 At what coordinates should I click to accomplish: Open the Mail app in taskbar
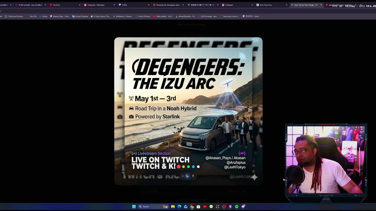click(186, 207)
